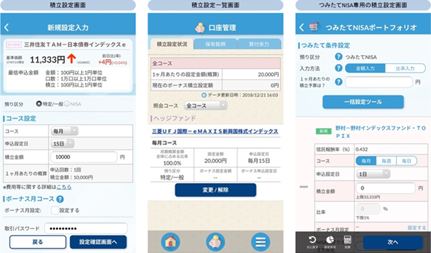This screenshot has height=253, width=431.
Task: Click 次へ button
Action: point(393,242)
